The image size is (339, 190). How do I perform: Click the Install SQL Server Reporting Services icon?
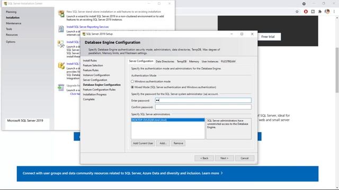pos(61,28)
